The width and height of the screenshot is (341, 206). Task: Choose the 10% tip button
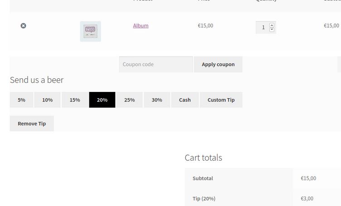48,100
